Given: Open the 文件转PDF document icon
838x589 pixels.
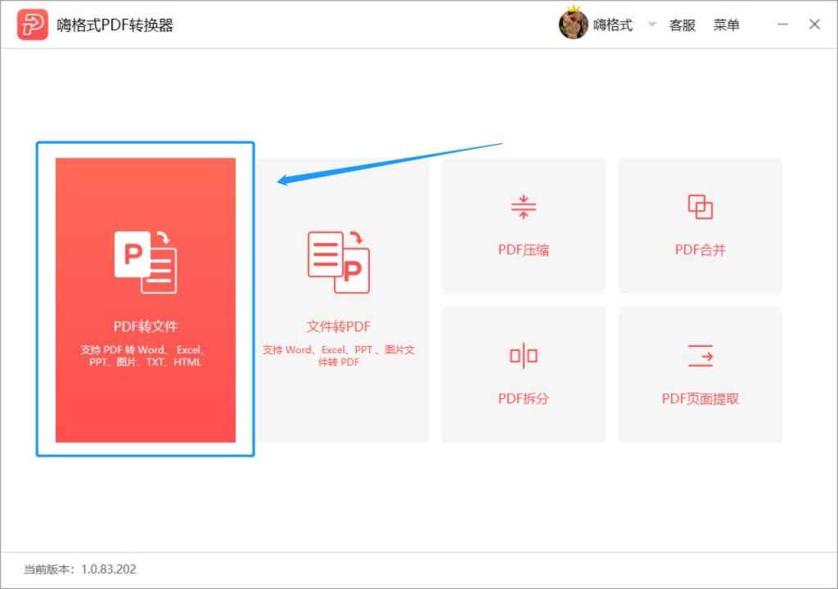Looking at the screenshot, I should coord(338,262).
